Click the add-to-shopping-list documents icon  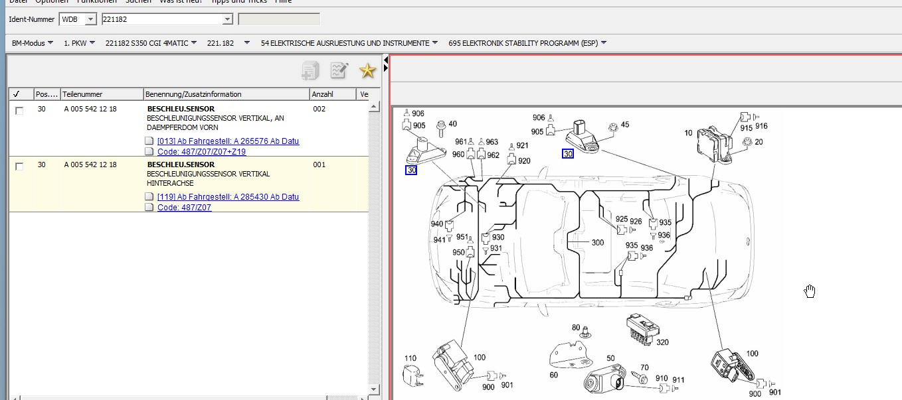coord(310,70)
